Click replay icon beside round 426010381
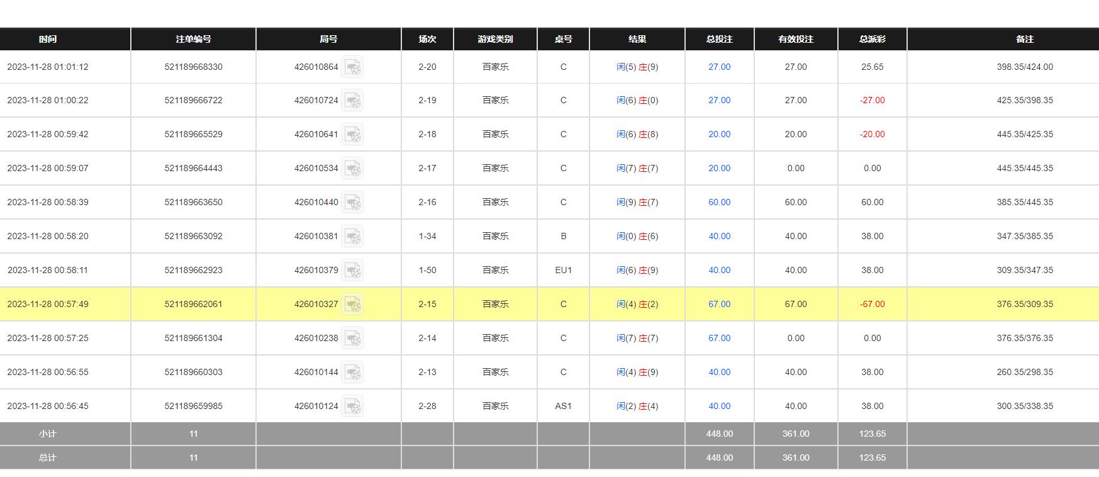 point(352,237)
